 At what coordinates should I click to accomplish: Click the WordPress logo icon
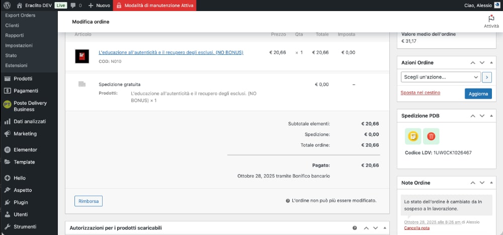point(8,6)
